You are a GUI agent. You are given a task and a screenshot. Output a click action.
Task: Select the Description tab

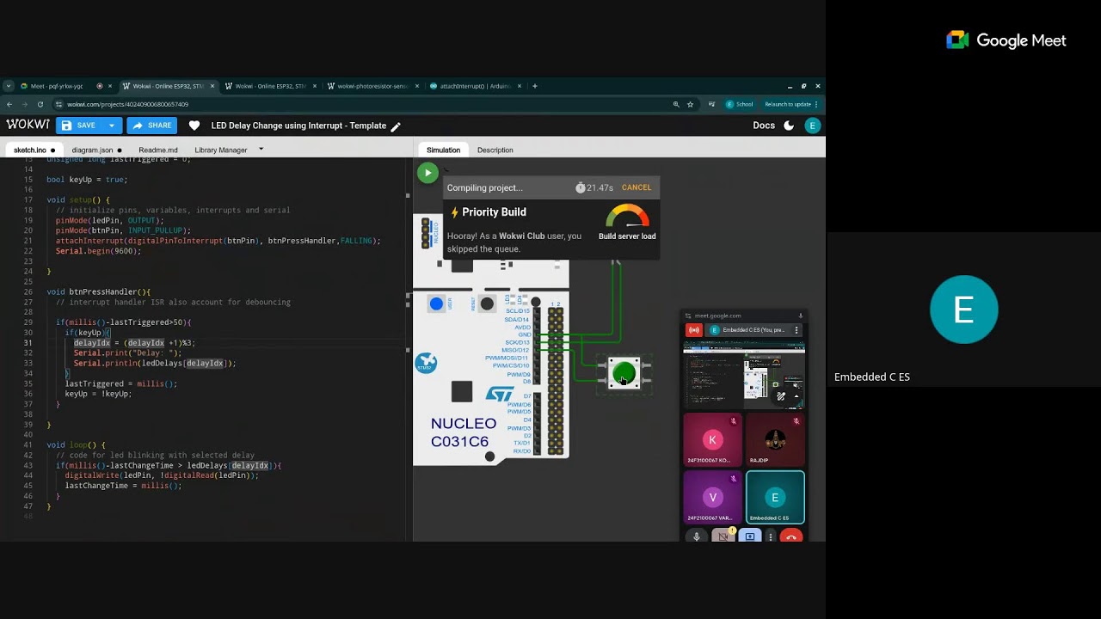pos(495,150)
